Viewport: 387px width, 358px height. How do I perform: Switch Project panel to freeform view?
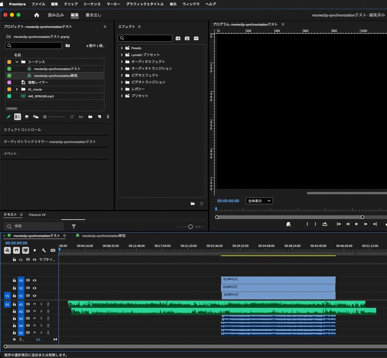coord(36,117)
